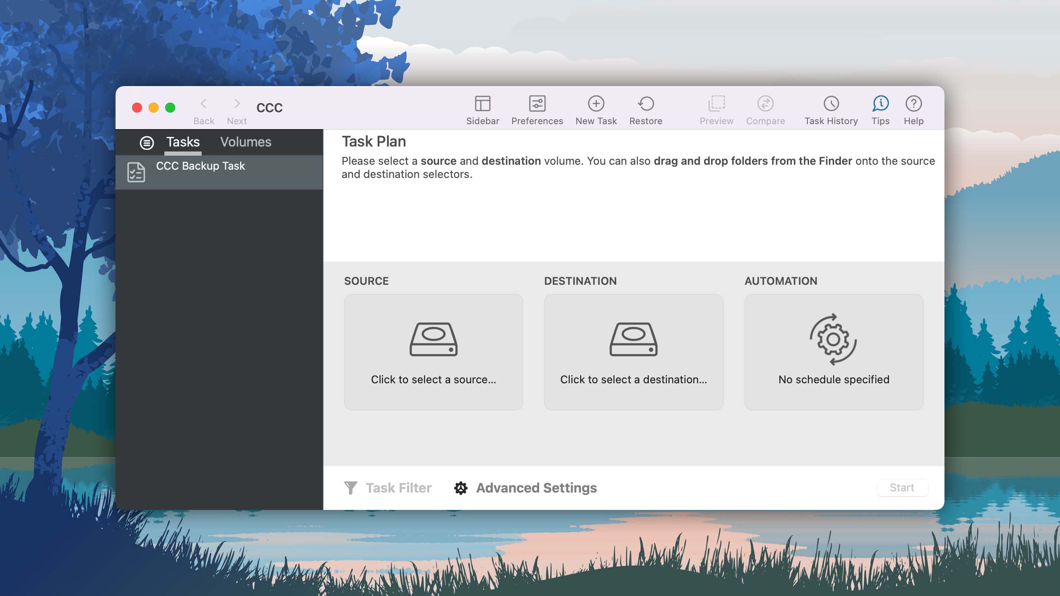Click the Task Filter funnel icon
Screen dimensions: 1060x596
(350, 488)
